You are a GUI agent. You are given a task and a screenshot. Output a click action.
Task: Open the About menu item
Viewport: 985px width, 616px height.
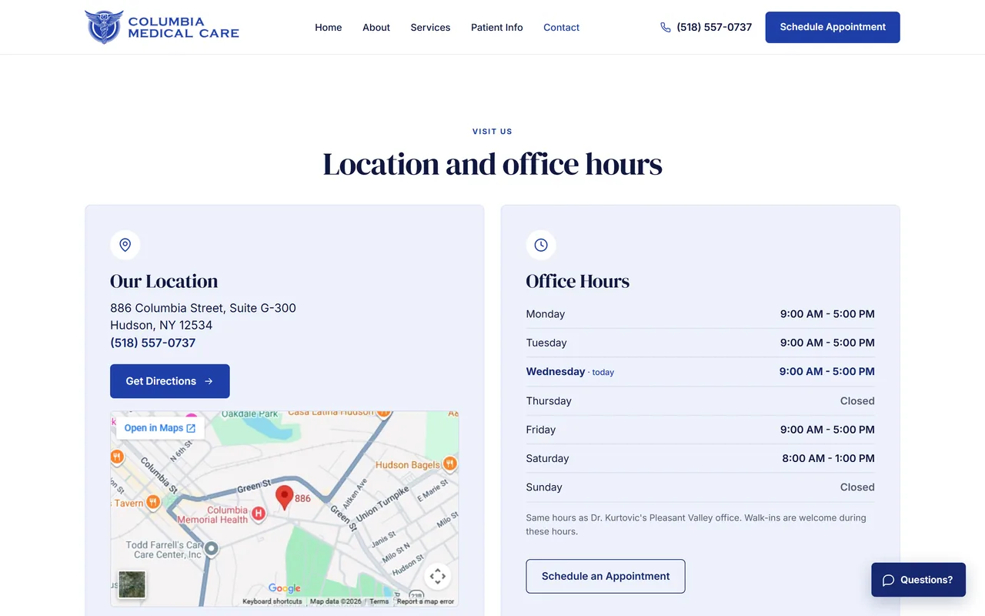click(376, 28)
